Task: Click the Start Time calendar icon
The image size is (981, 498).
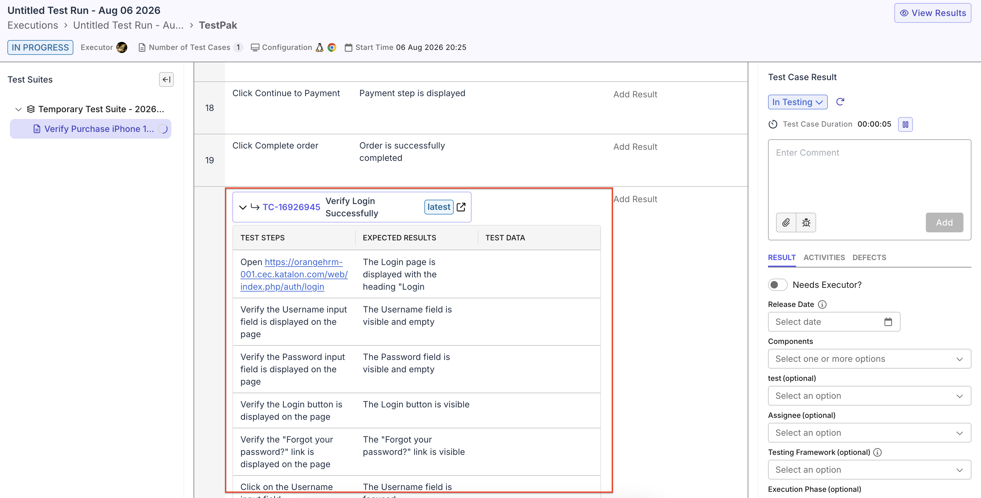Action: pos(348,47)
